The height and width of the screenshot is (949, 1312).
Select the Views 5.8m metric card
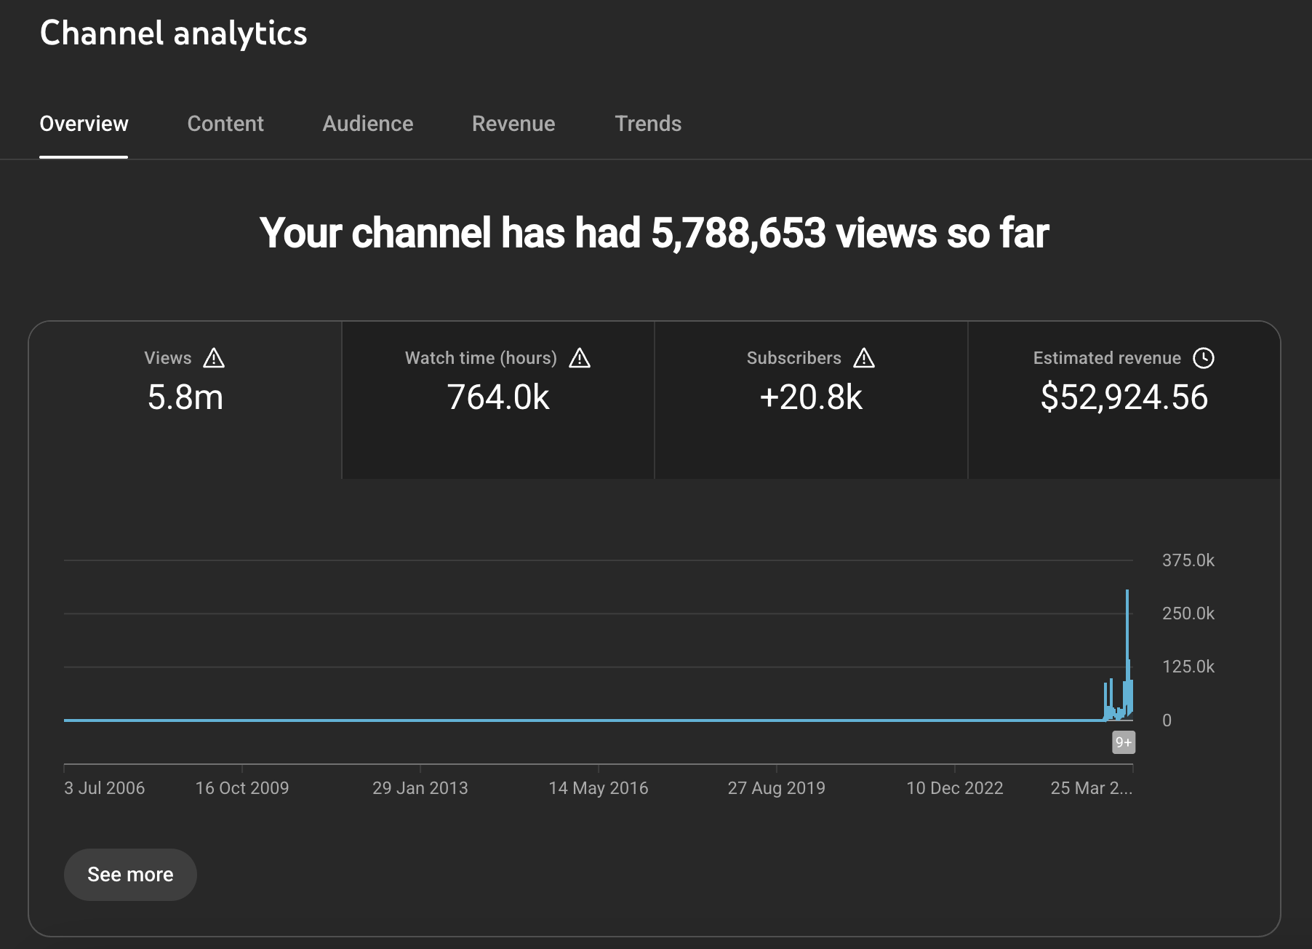pos(185,400)
